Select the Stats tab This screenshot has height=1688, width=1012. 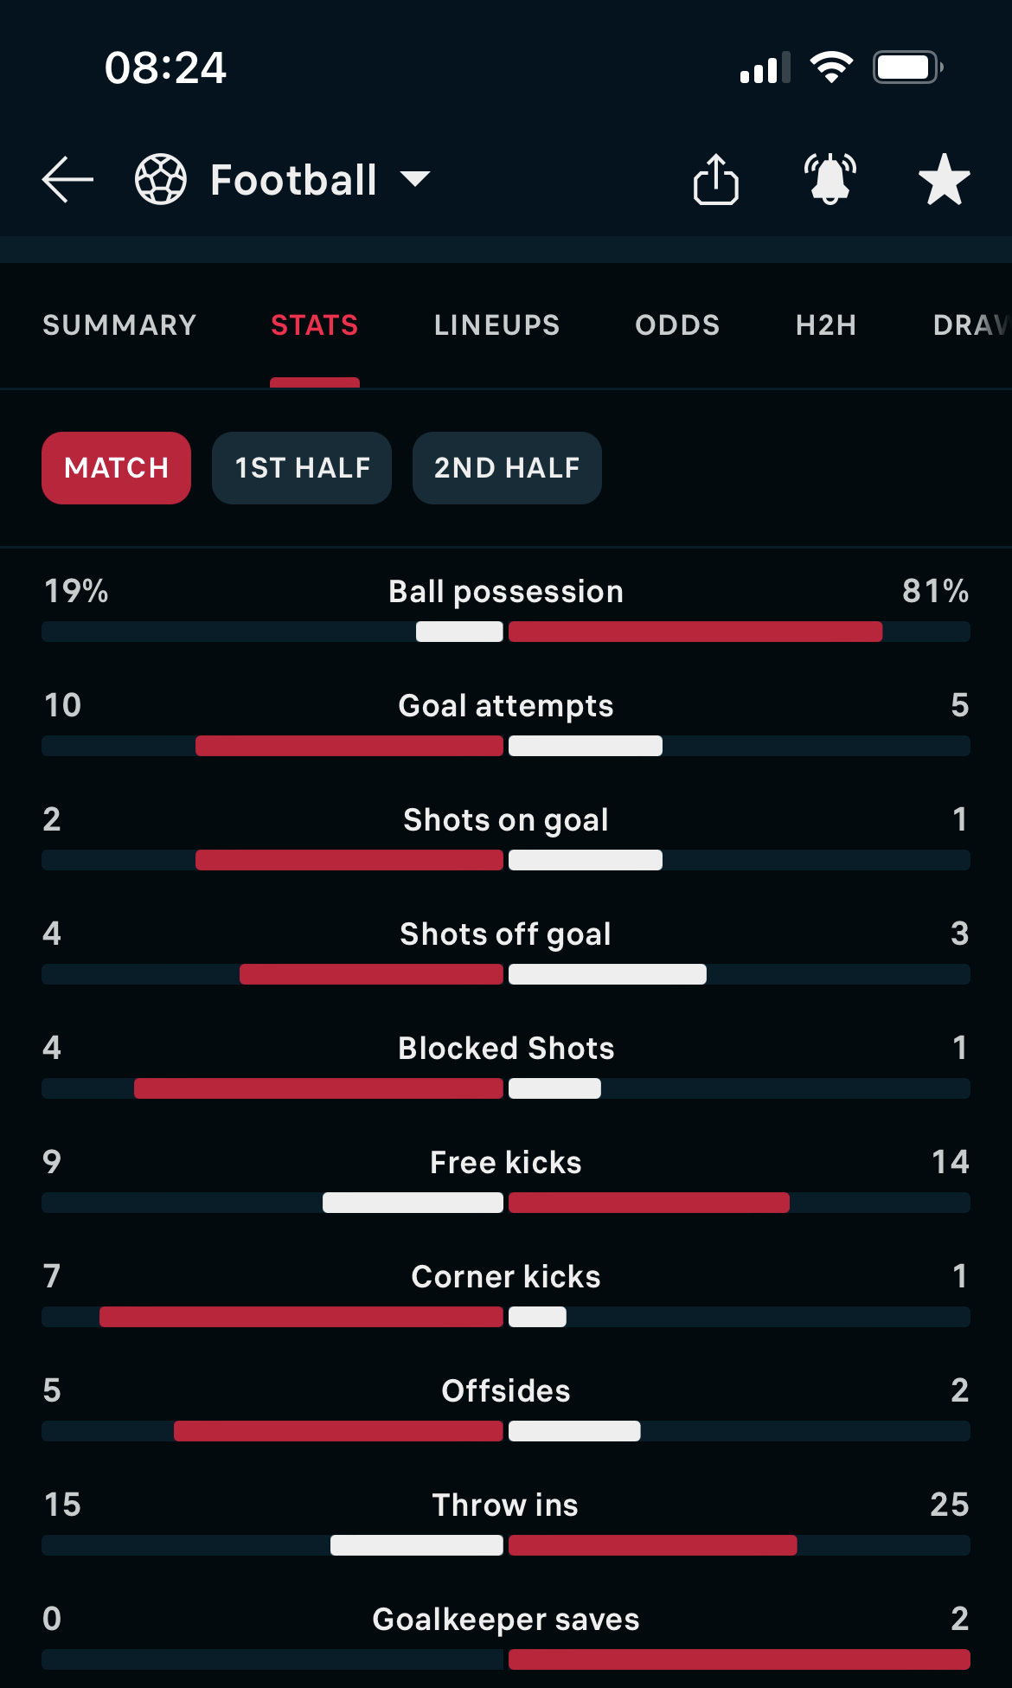pyautogui.click(x=315, y=325)
